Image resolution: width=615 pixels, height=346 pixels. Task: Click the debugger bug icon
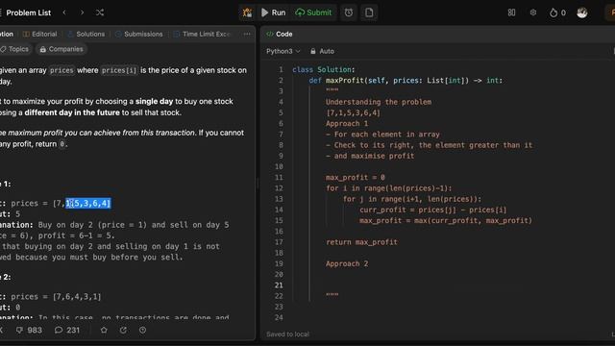(247, 12)
